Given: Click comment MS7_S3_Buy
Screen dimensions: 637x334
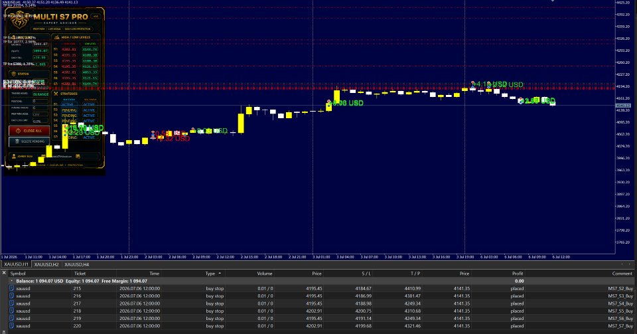Looking at the screenshot, I should [x=620, y=295].
